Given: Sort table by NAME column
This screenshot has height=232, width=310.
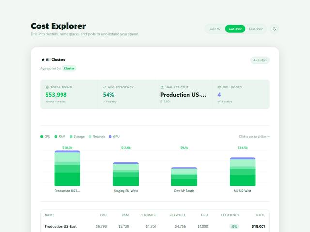Looking at the screenshot, I should [x=49, y=215].
